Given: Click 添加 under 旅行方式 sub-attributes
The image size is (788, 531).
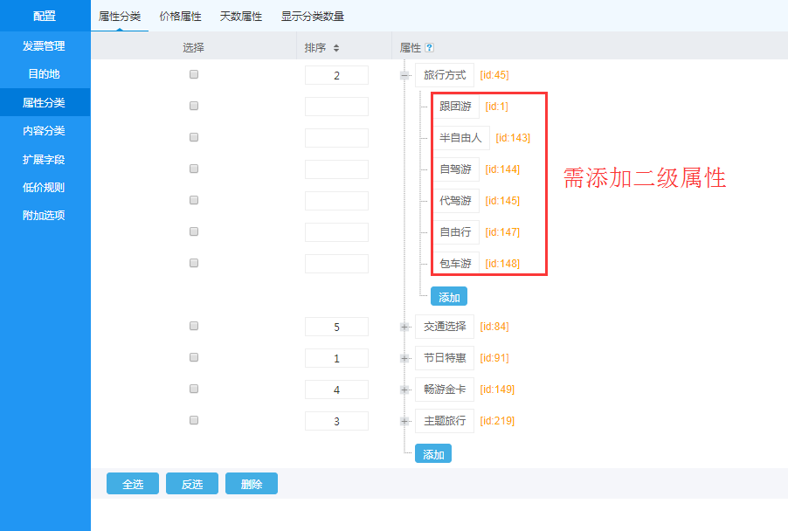Looking at the screenshot, I should click(x=449, y=297).
